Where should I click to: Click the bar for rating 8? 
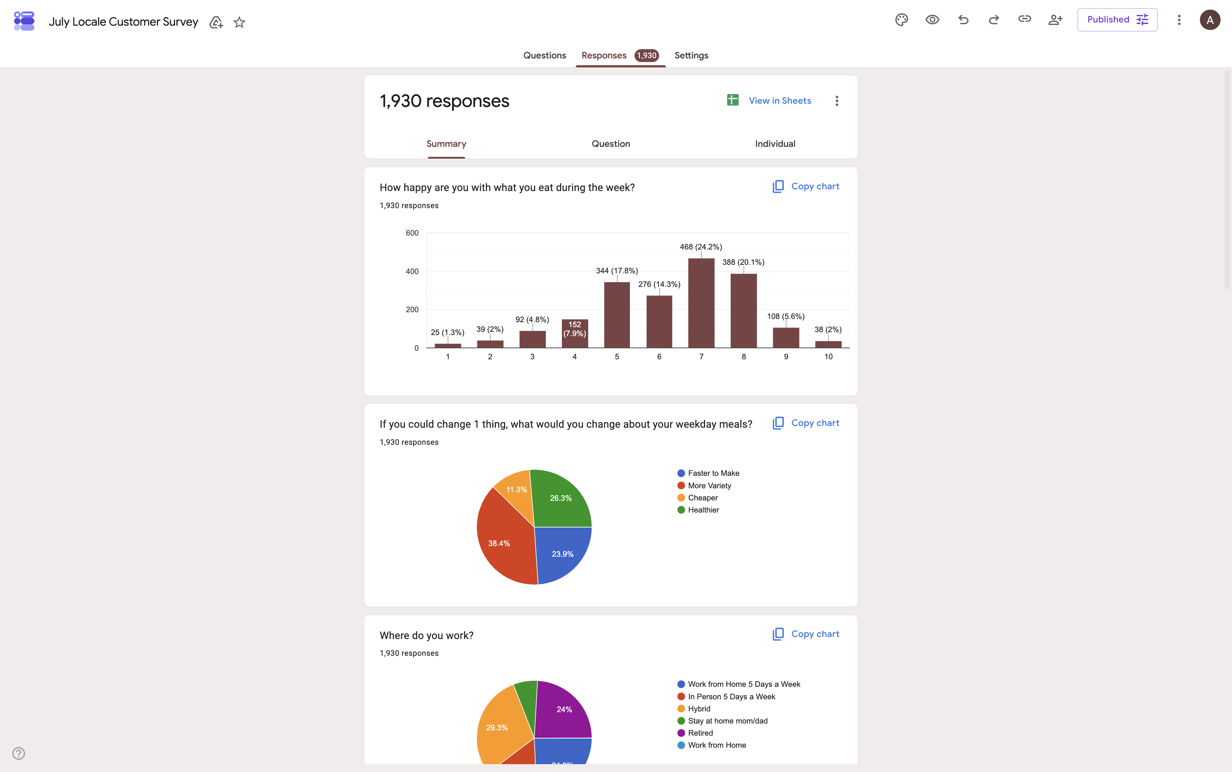click(x=743, y=311)
